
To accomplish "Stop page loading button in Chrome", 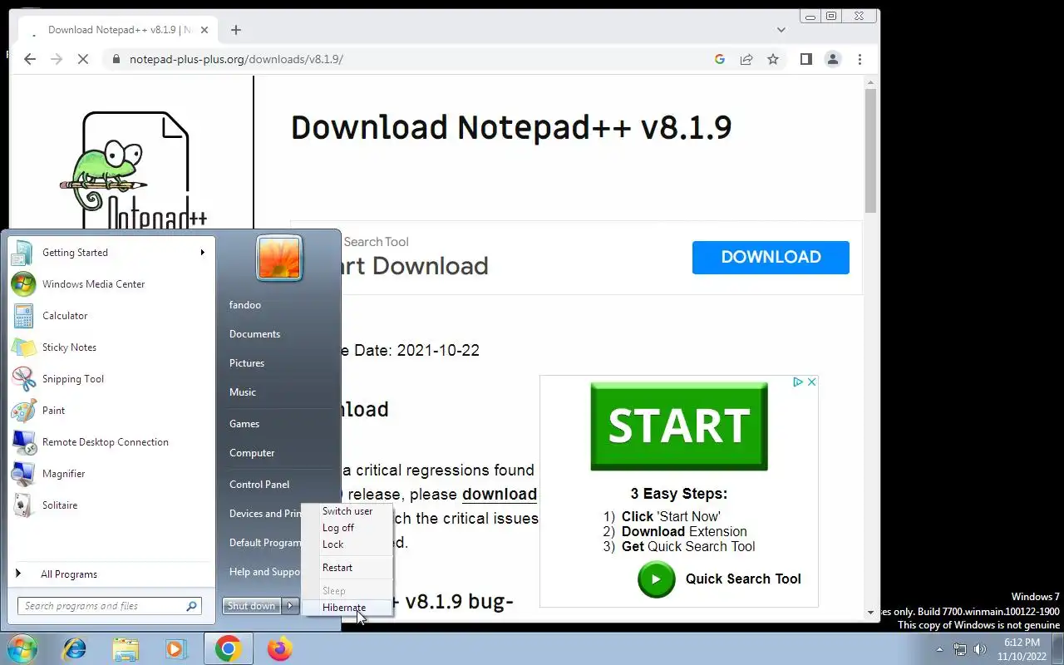I will pyautogui.click(x=84, y=59).
